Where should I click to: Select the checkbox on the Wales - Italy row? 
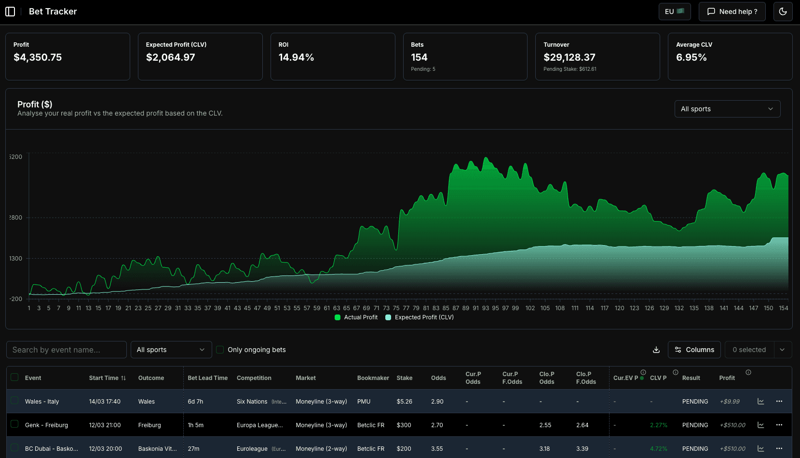tap(14, 401)
